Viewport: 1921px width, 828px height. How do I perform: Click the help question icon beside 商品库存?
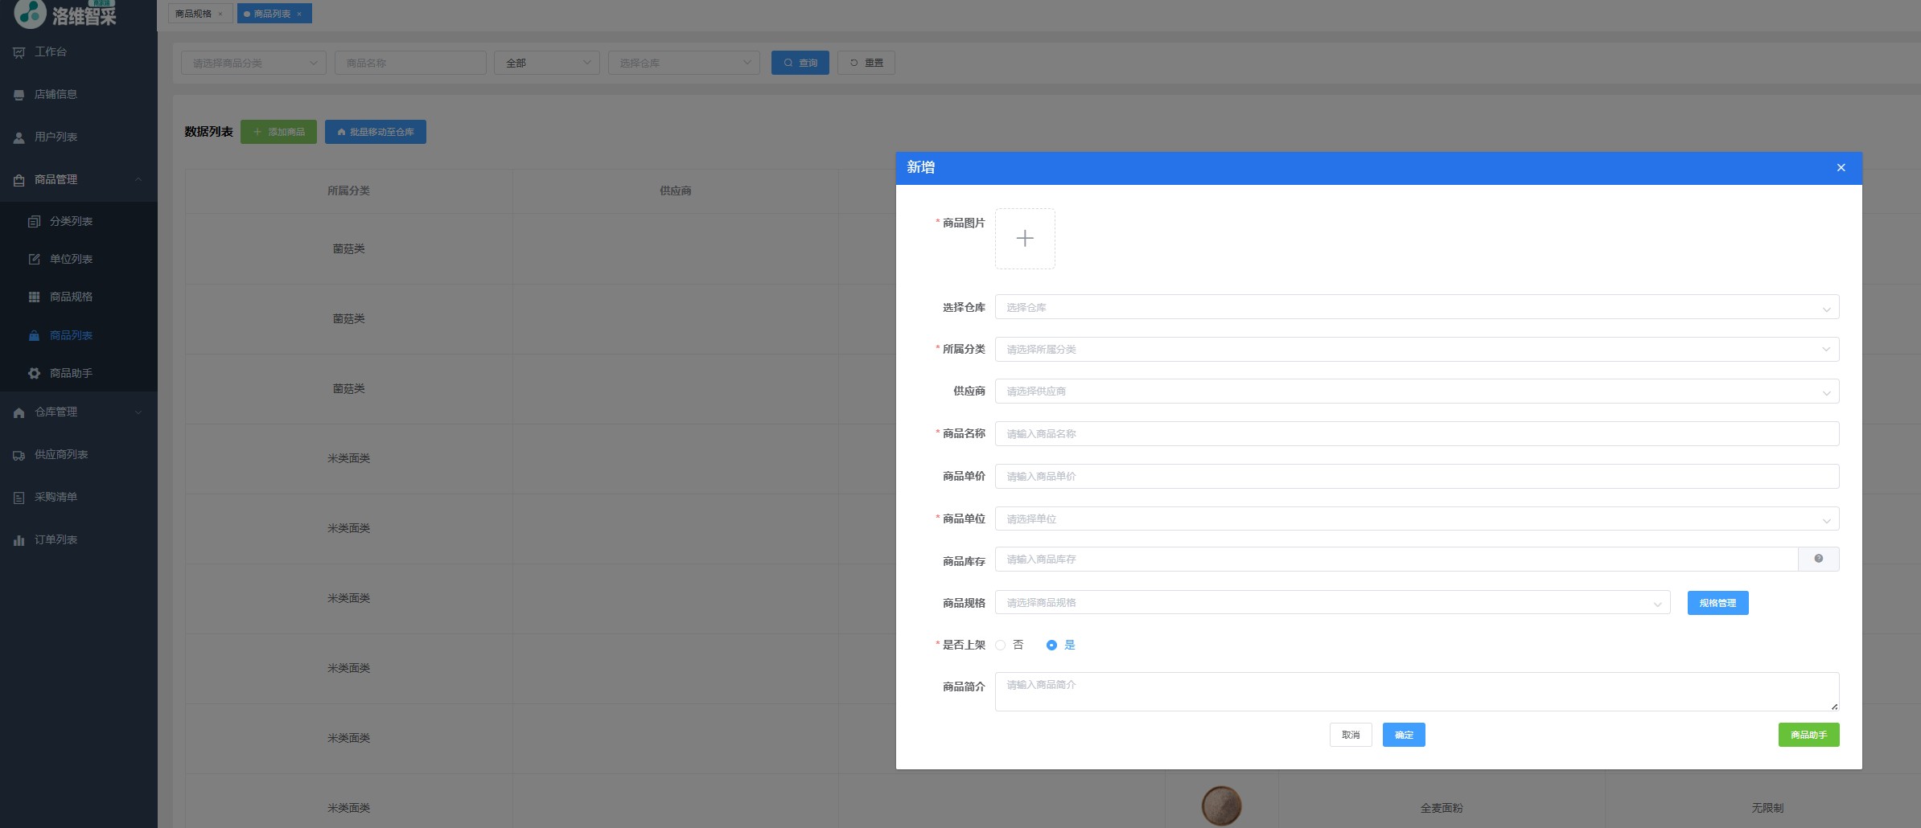coord(1818,559)
